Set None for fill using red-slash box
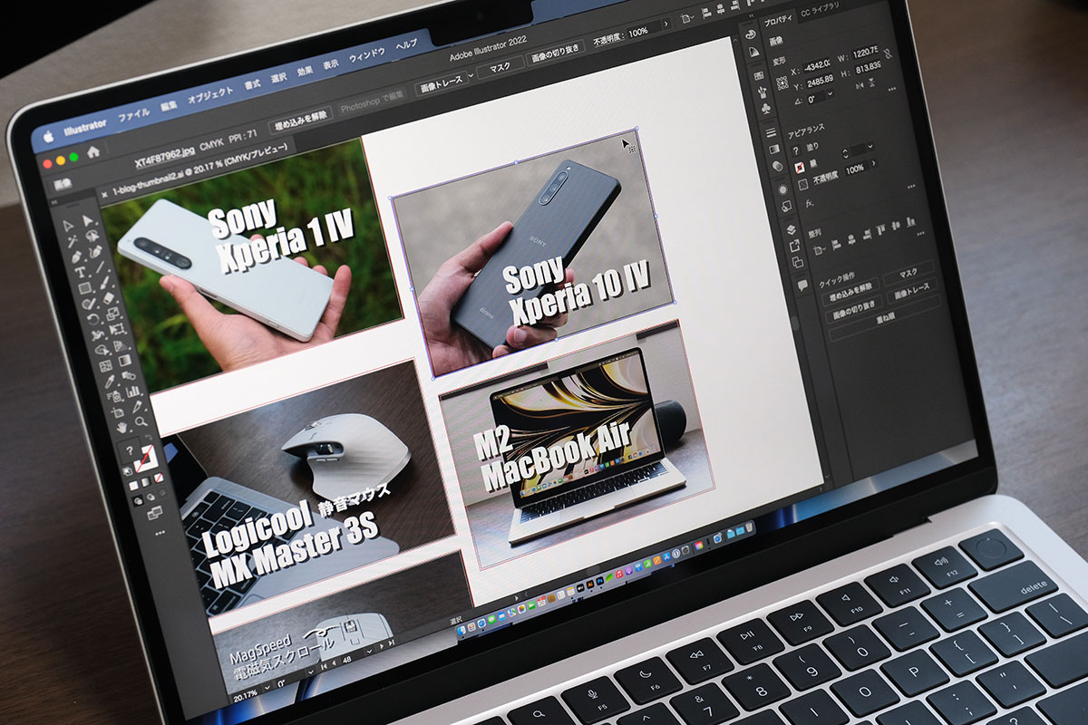Viewport: 1088px width, 725px height. [x=158, y=478]
